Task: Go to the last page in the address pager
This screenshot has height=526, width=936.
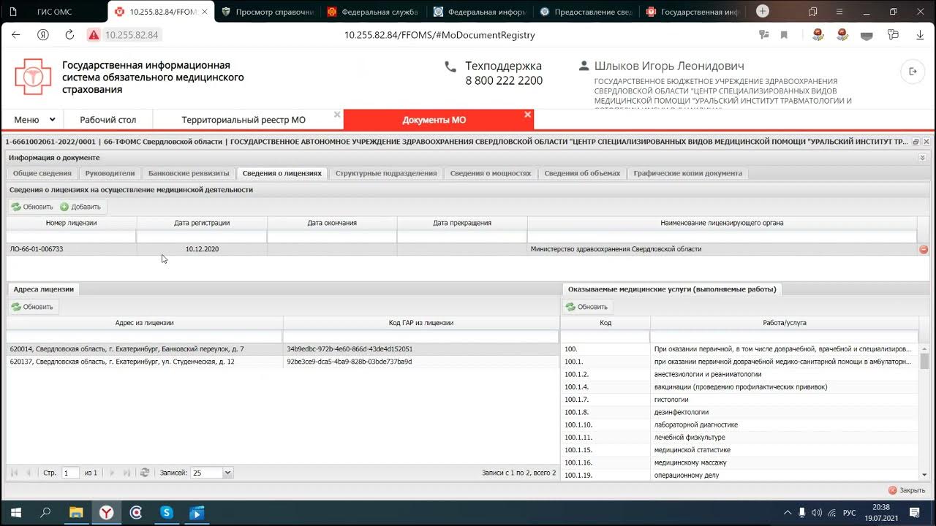Action: point(127,473)
